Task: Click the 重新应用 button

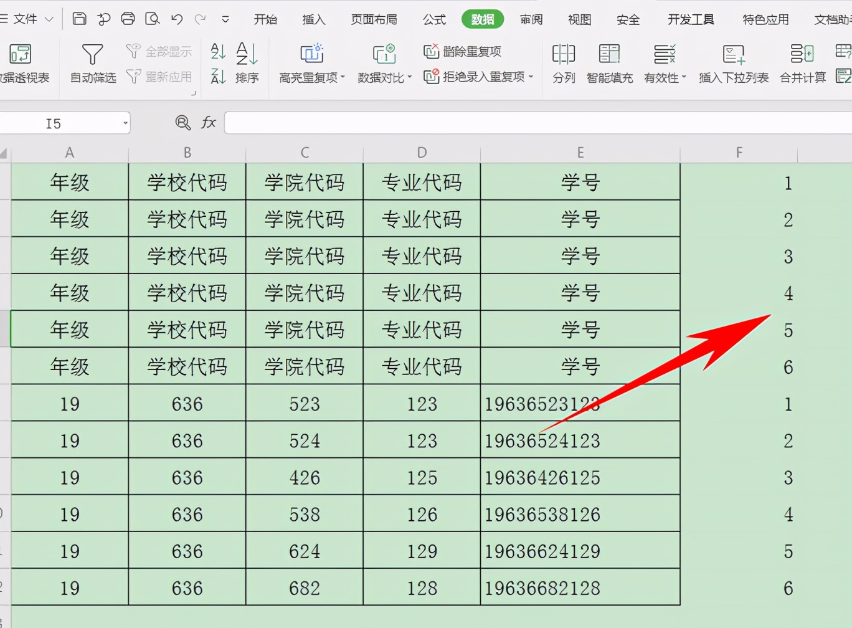Action: (159, 77)
